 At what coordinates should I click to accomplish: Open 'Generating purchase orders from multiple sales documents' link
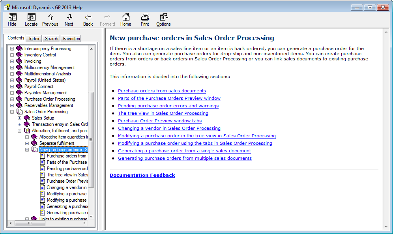pos(185,158)
